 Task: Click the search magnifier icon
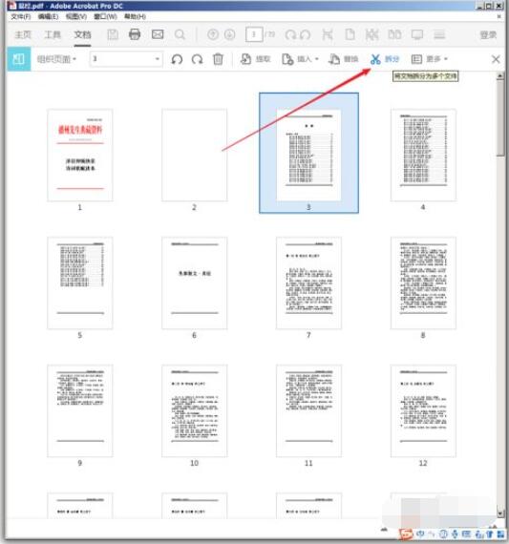click(x=180, y=34)
